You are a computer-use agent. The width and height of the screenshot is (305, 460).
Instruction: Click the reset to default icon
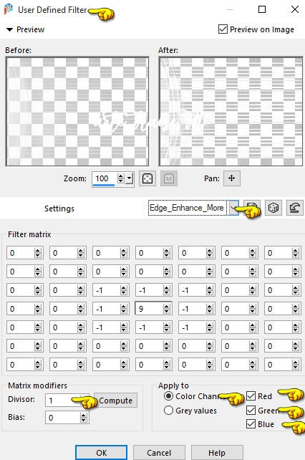294,208
